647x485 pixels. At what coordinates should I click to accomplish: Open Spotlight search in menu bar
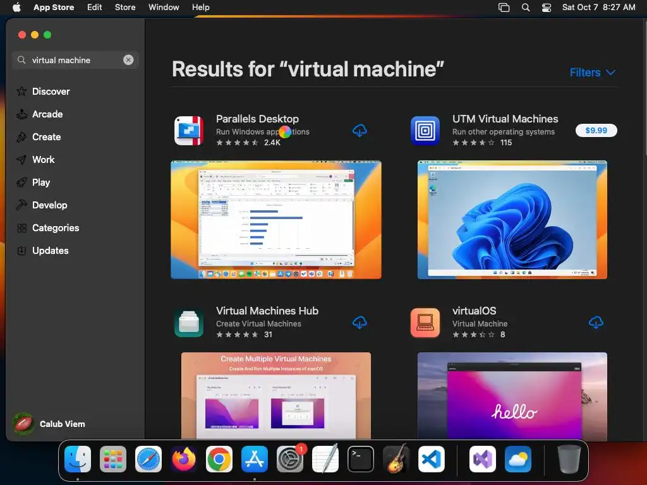pyautogui.click(x=525, y=7)
